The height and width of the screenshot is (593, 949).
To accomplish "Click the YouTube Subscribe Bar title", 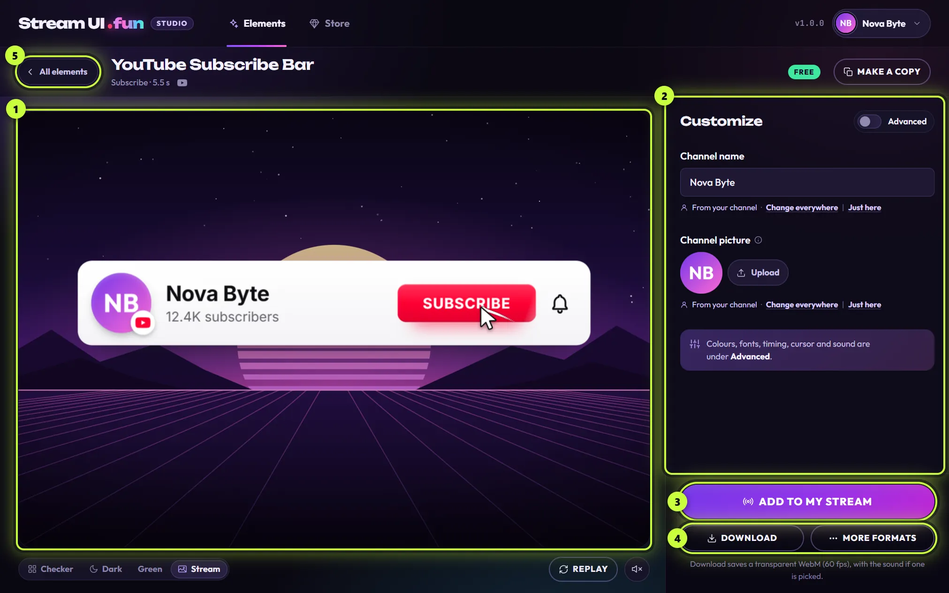I will coord(213,65).
